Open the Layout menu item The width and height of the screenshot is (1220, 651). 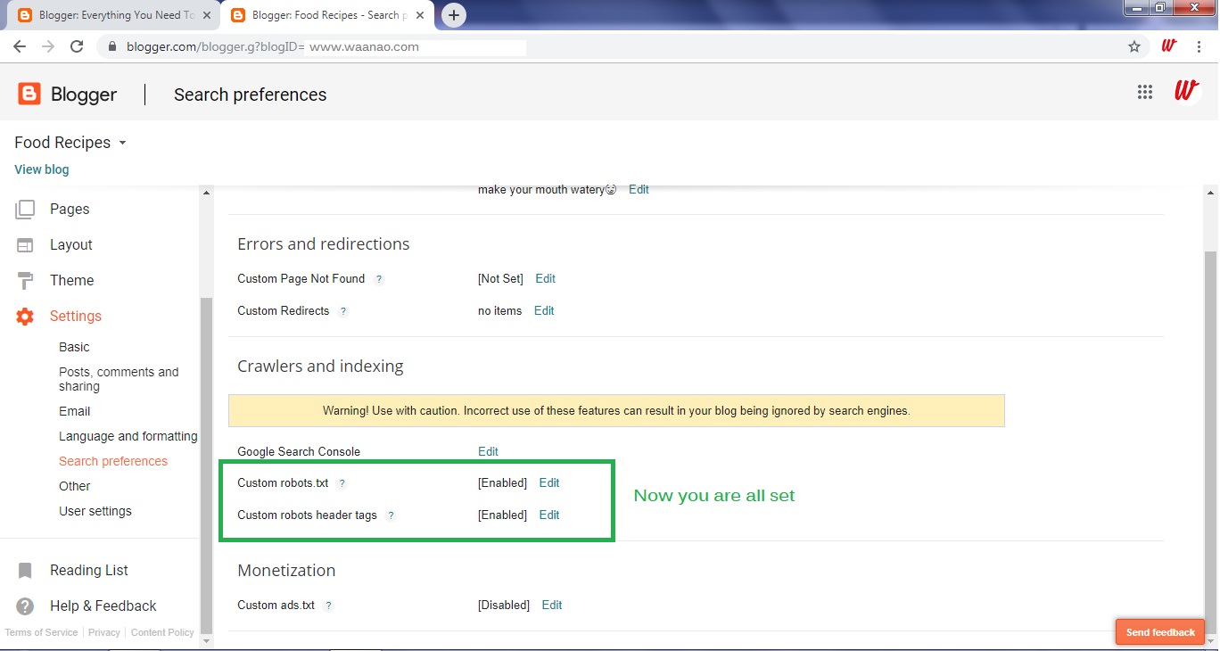(x=71, y=245)
